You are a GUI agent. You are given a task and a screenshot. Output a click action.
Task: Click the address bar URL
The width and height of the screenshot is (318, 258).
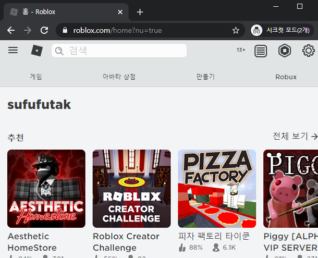point(118,30)
